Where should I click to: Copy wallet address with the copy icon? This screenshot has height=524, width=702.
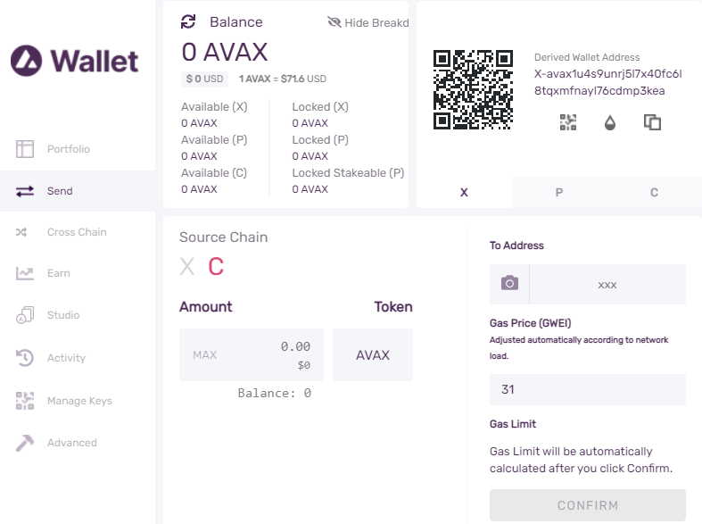click(x=652, y=122)
